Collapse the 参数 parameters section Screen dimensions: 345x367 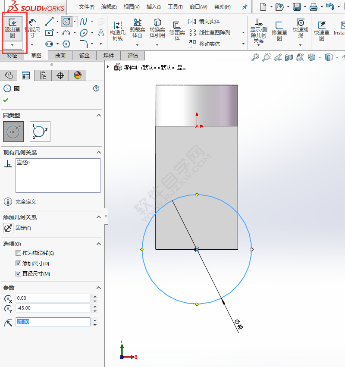click(98, 288)
